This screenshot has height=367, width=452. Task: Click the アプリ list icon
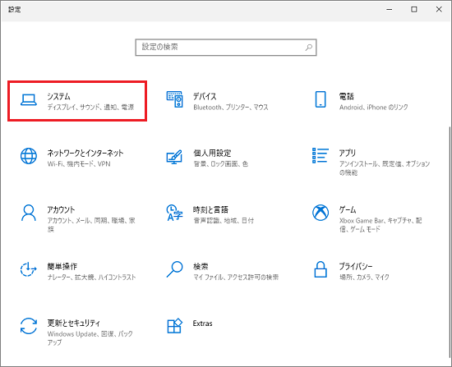point(321,155)
